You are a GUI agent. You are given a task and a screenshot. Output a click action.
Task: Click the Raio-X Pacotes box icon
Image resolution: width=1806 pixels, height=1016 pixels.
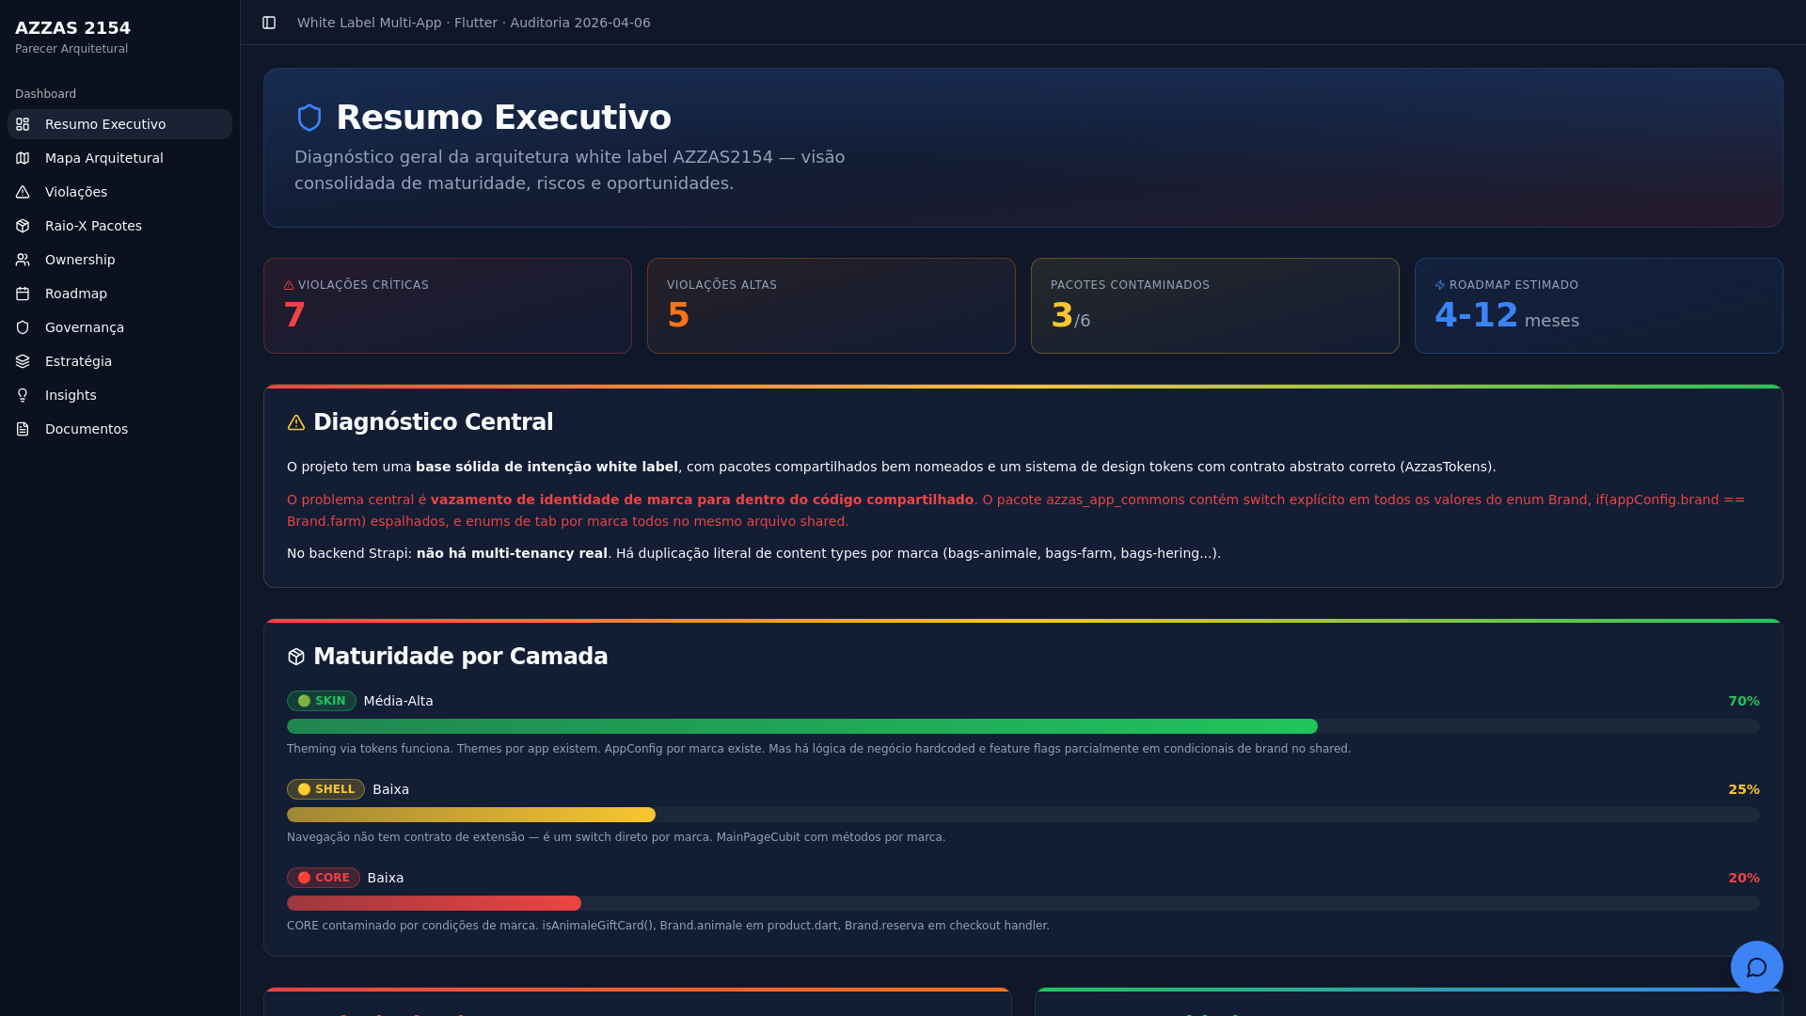[23, 226]
